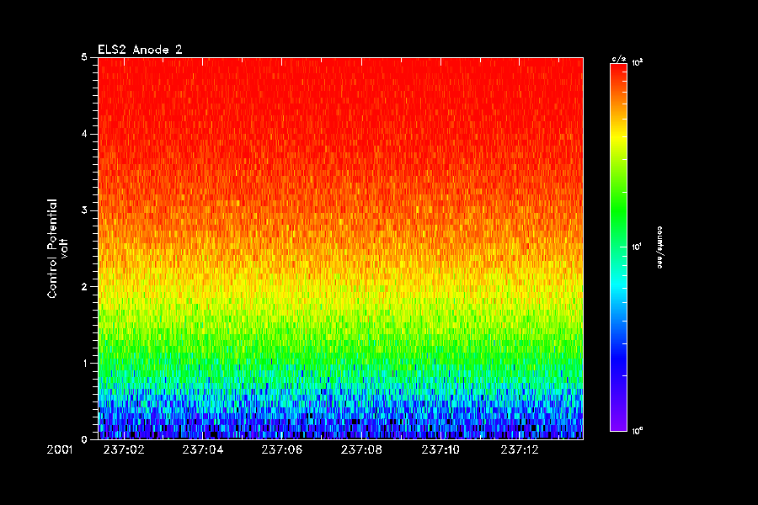Click the 'volt' unit label
The height and width of the screenshot is (505, 758).
[64, 248]
